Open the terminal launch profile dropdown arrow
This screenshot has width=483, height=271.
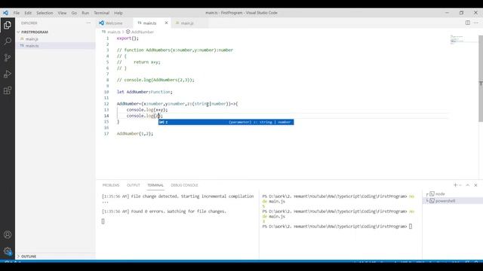click(x=460, y=185)
